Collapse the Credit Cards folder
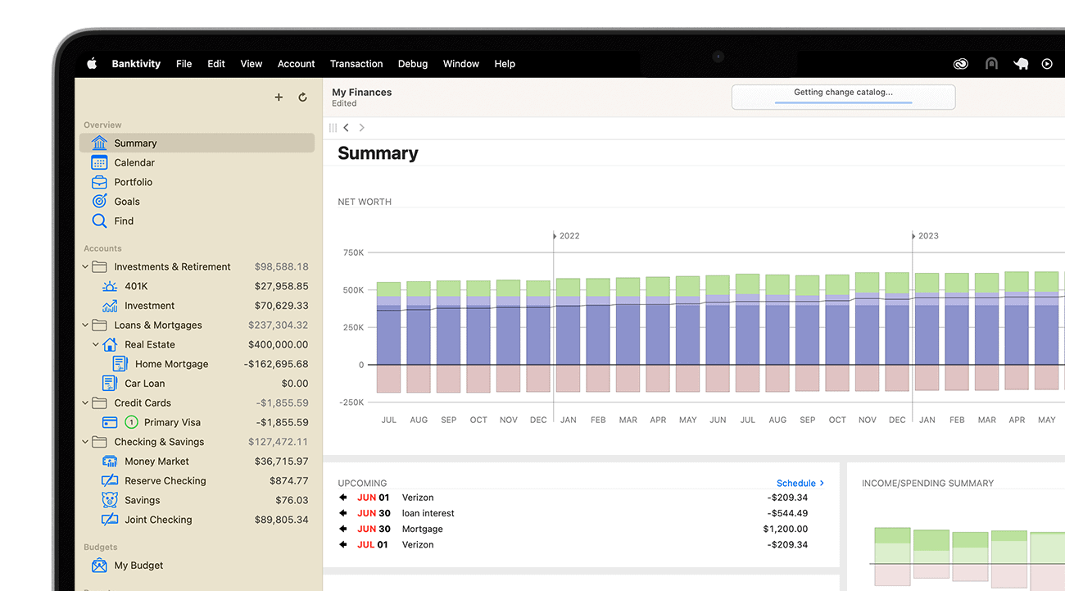This screenshot has width=1065, height=591. [x=85, y=403]
